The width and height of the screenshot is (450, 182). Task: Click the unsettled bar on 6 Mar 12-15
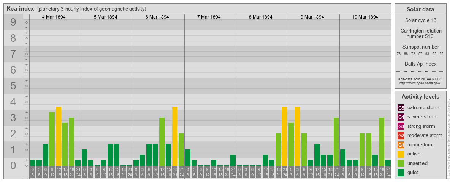pyautogui.click(x=162, y=142)
